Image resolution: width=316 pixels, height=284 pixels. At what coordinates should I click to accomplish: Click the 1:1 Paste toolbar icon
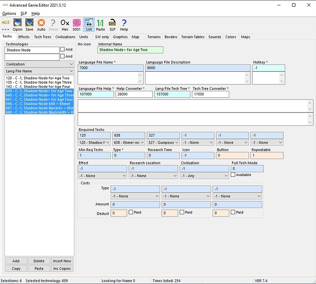[100, 24]
